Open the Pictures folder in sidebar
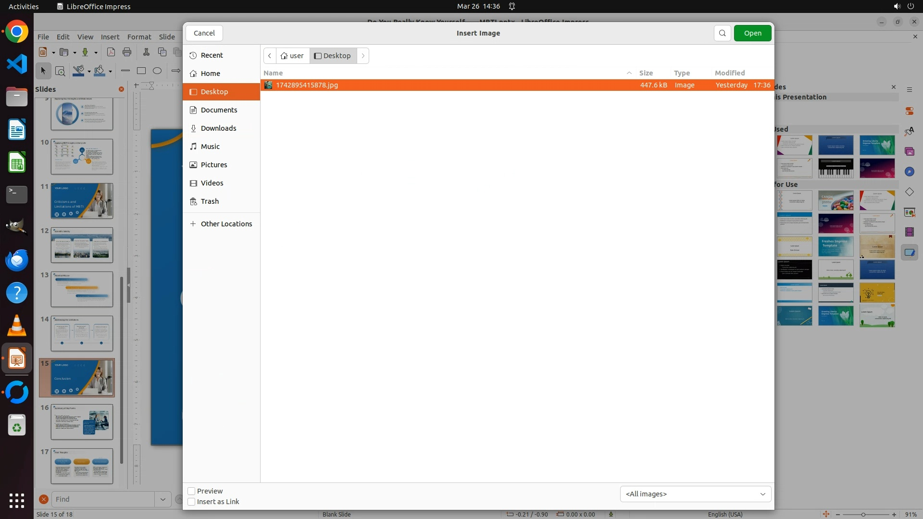 (x=213, y=165)
